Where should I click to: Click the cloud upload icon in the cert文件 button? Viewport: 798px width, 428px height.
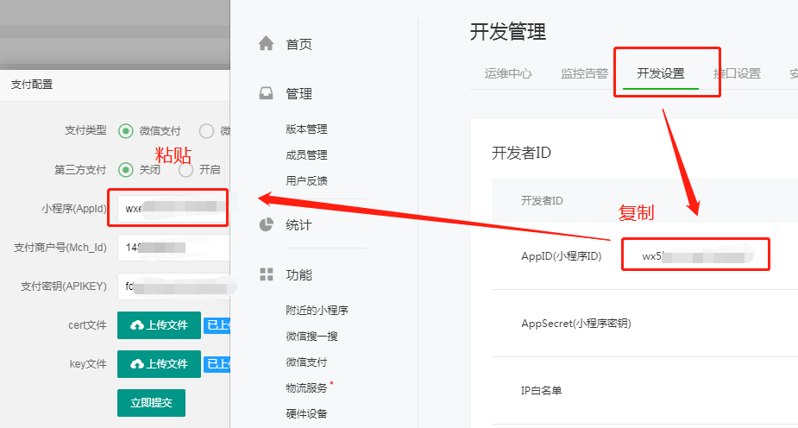[x=137, y=325]
